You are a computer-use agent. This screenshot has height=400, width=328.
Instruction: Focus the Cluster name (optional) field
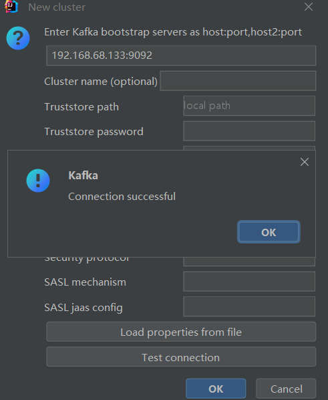tap(238, 81)
